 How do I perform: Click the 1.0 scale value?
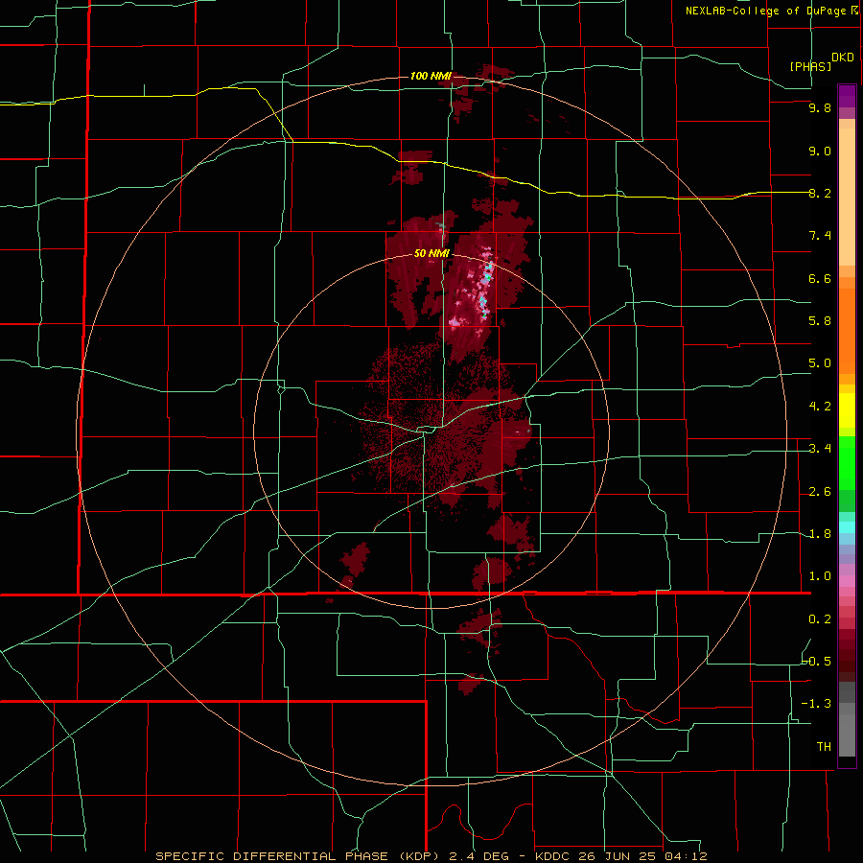click(820, 577)
